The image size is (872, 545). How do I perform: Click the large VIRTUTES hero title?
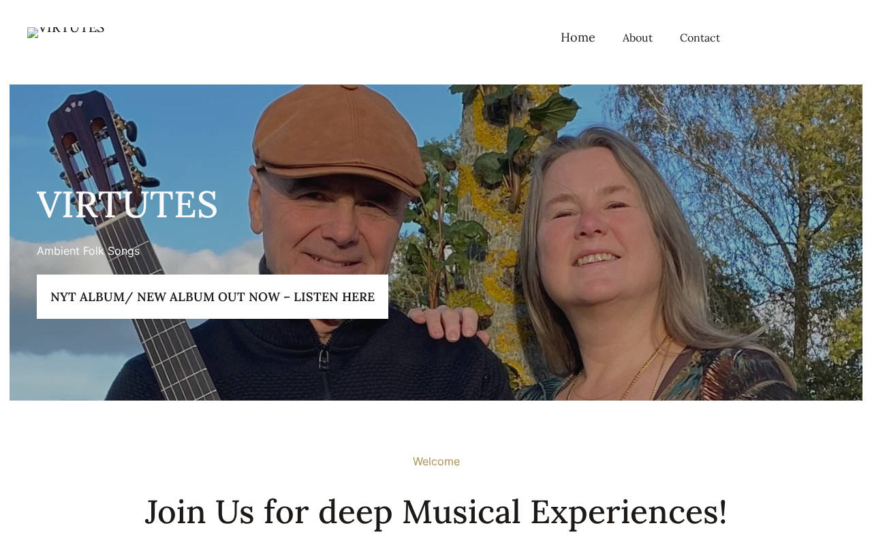(x=127, y=204)
